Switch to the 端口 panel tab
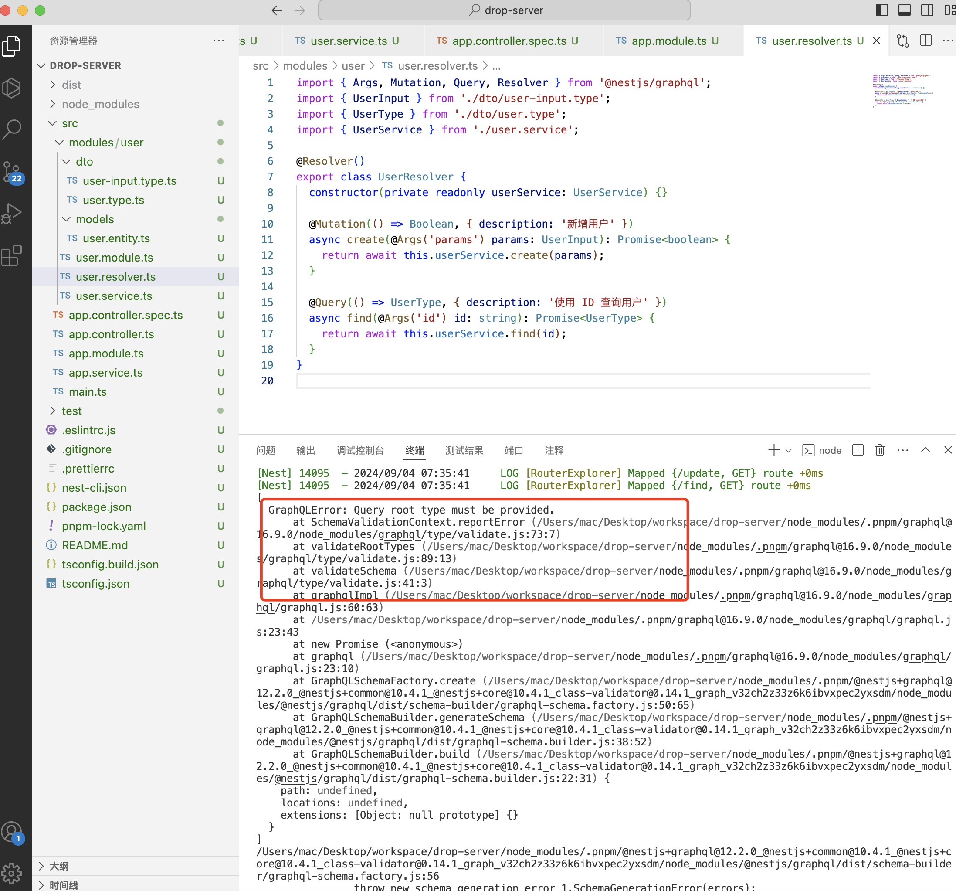The height and width of the screenshot is (891, 956). point(514,450)
